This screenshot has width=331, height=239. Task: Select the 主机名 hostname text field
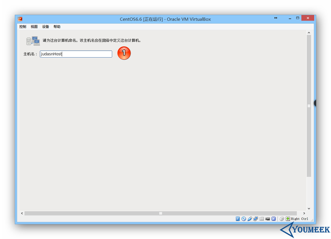(x=75, y=54)
